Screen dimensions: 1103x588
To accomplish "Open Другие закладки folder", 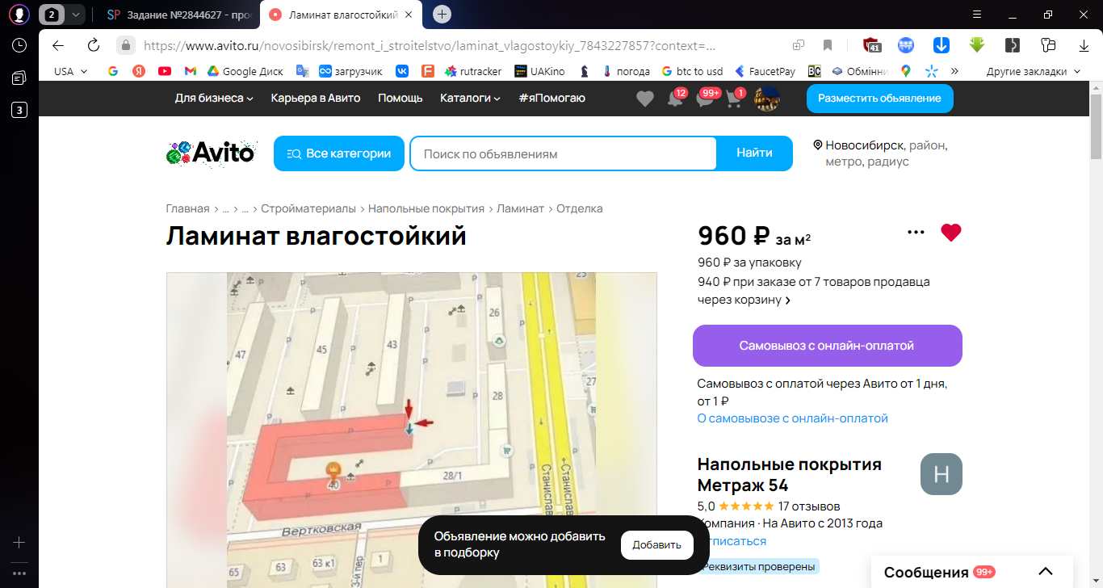I will tap(1034, 71).
